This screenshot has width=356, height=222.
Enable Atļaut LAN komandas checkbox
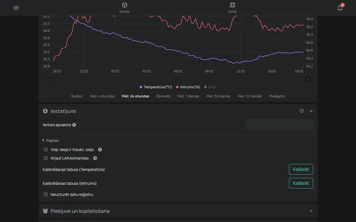(x=46, y=158)
